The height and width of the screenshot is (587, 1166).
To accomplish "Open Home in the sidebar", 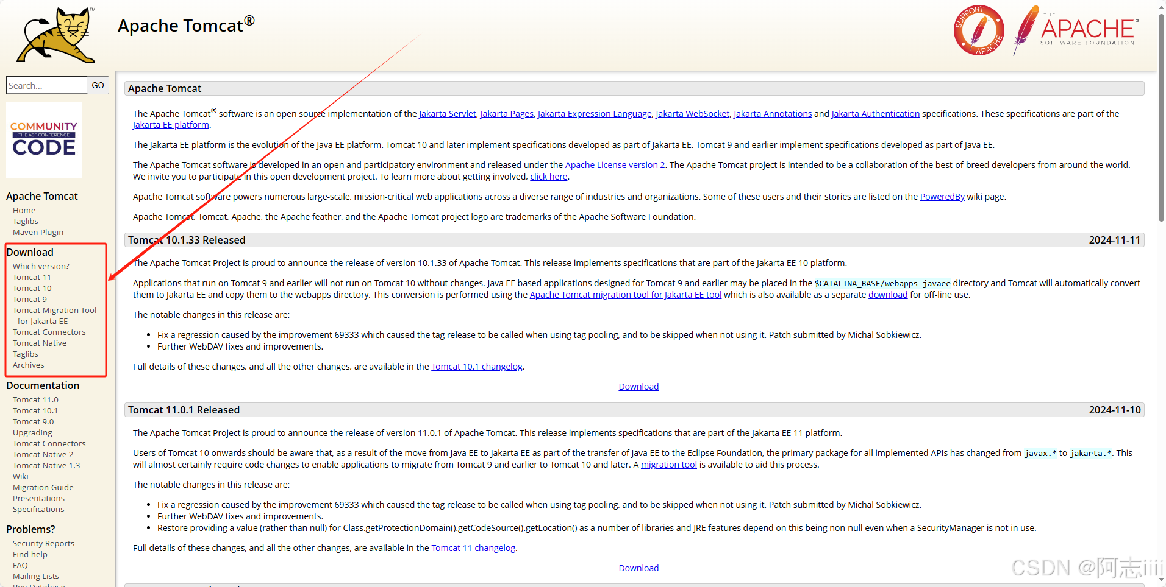I will pyautogui.click(x=24, y=210).
